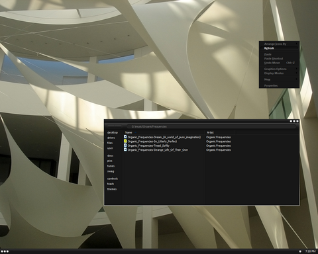Click the system tray icon beside clock
Viewport: 318px width, 254px height.
click(300, 251)
